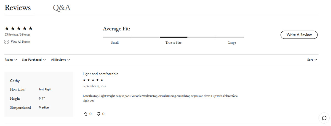Click the review title Light and comfortable

click(100, 74)
